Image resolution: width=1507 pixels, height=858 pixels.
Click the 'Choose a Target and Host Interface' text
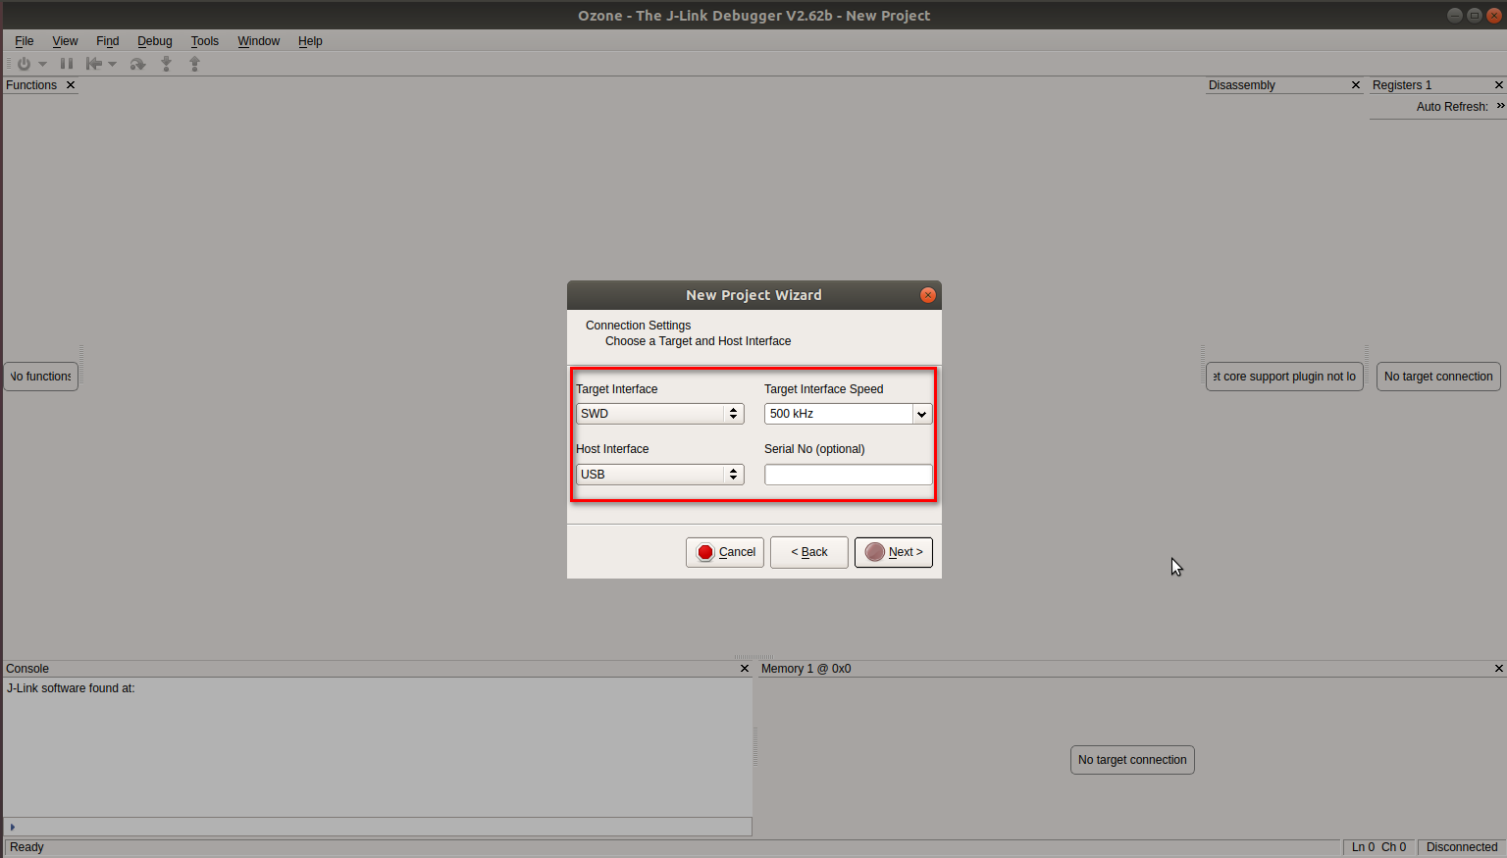coord(698,341)
